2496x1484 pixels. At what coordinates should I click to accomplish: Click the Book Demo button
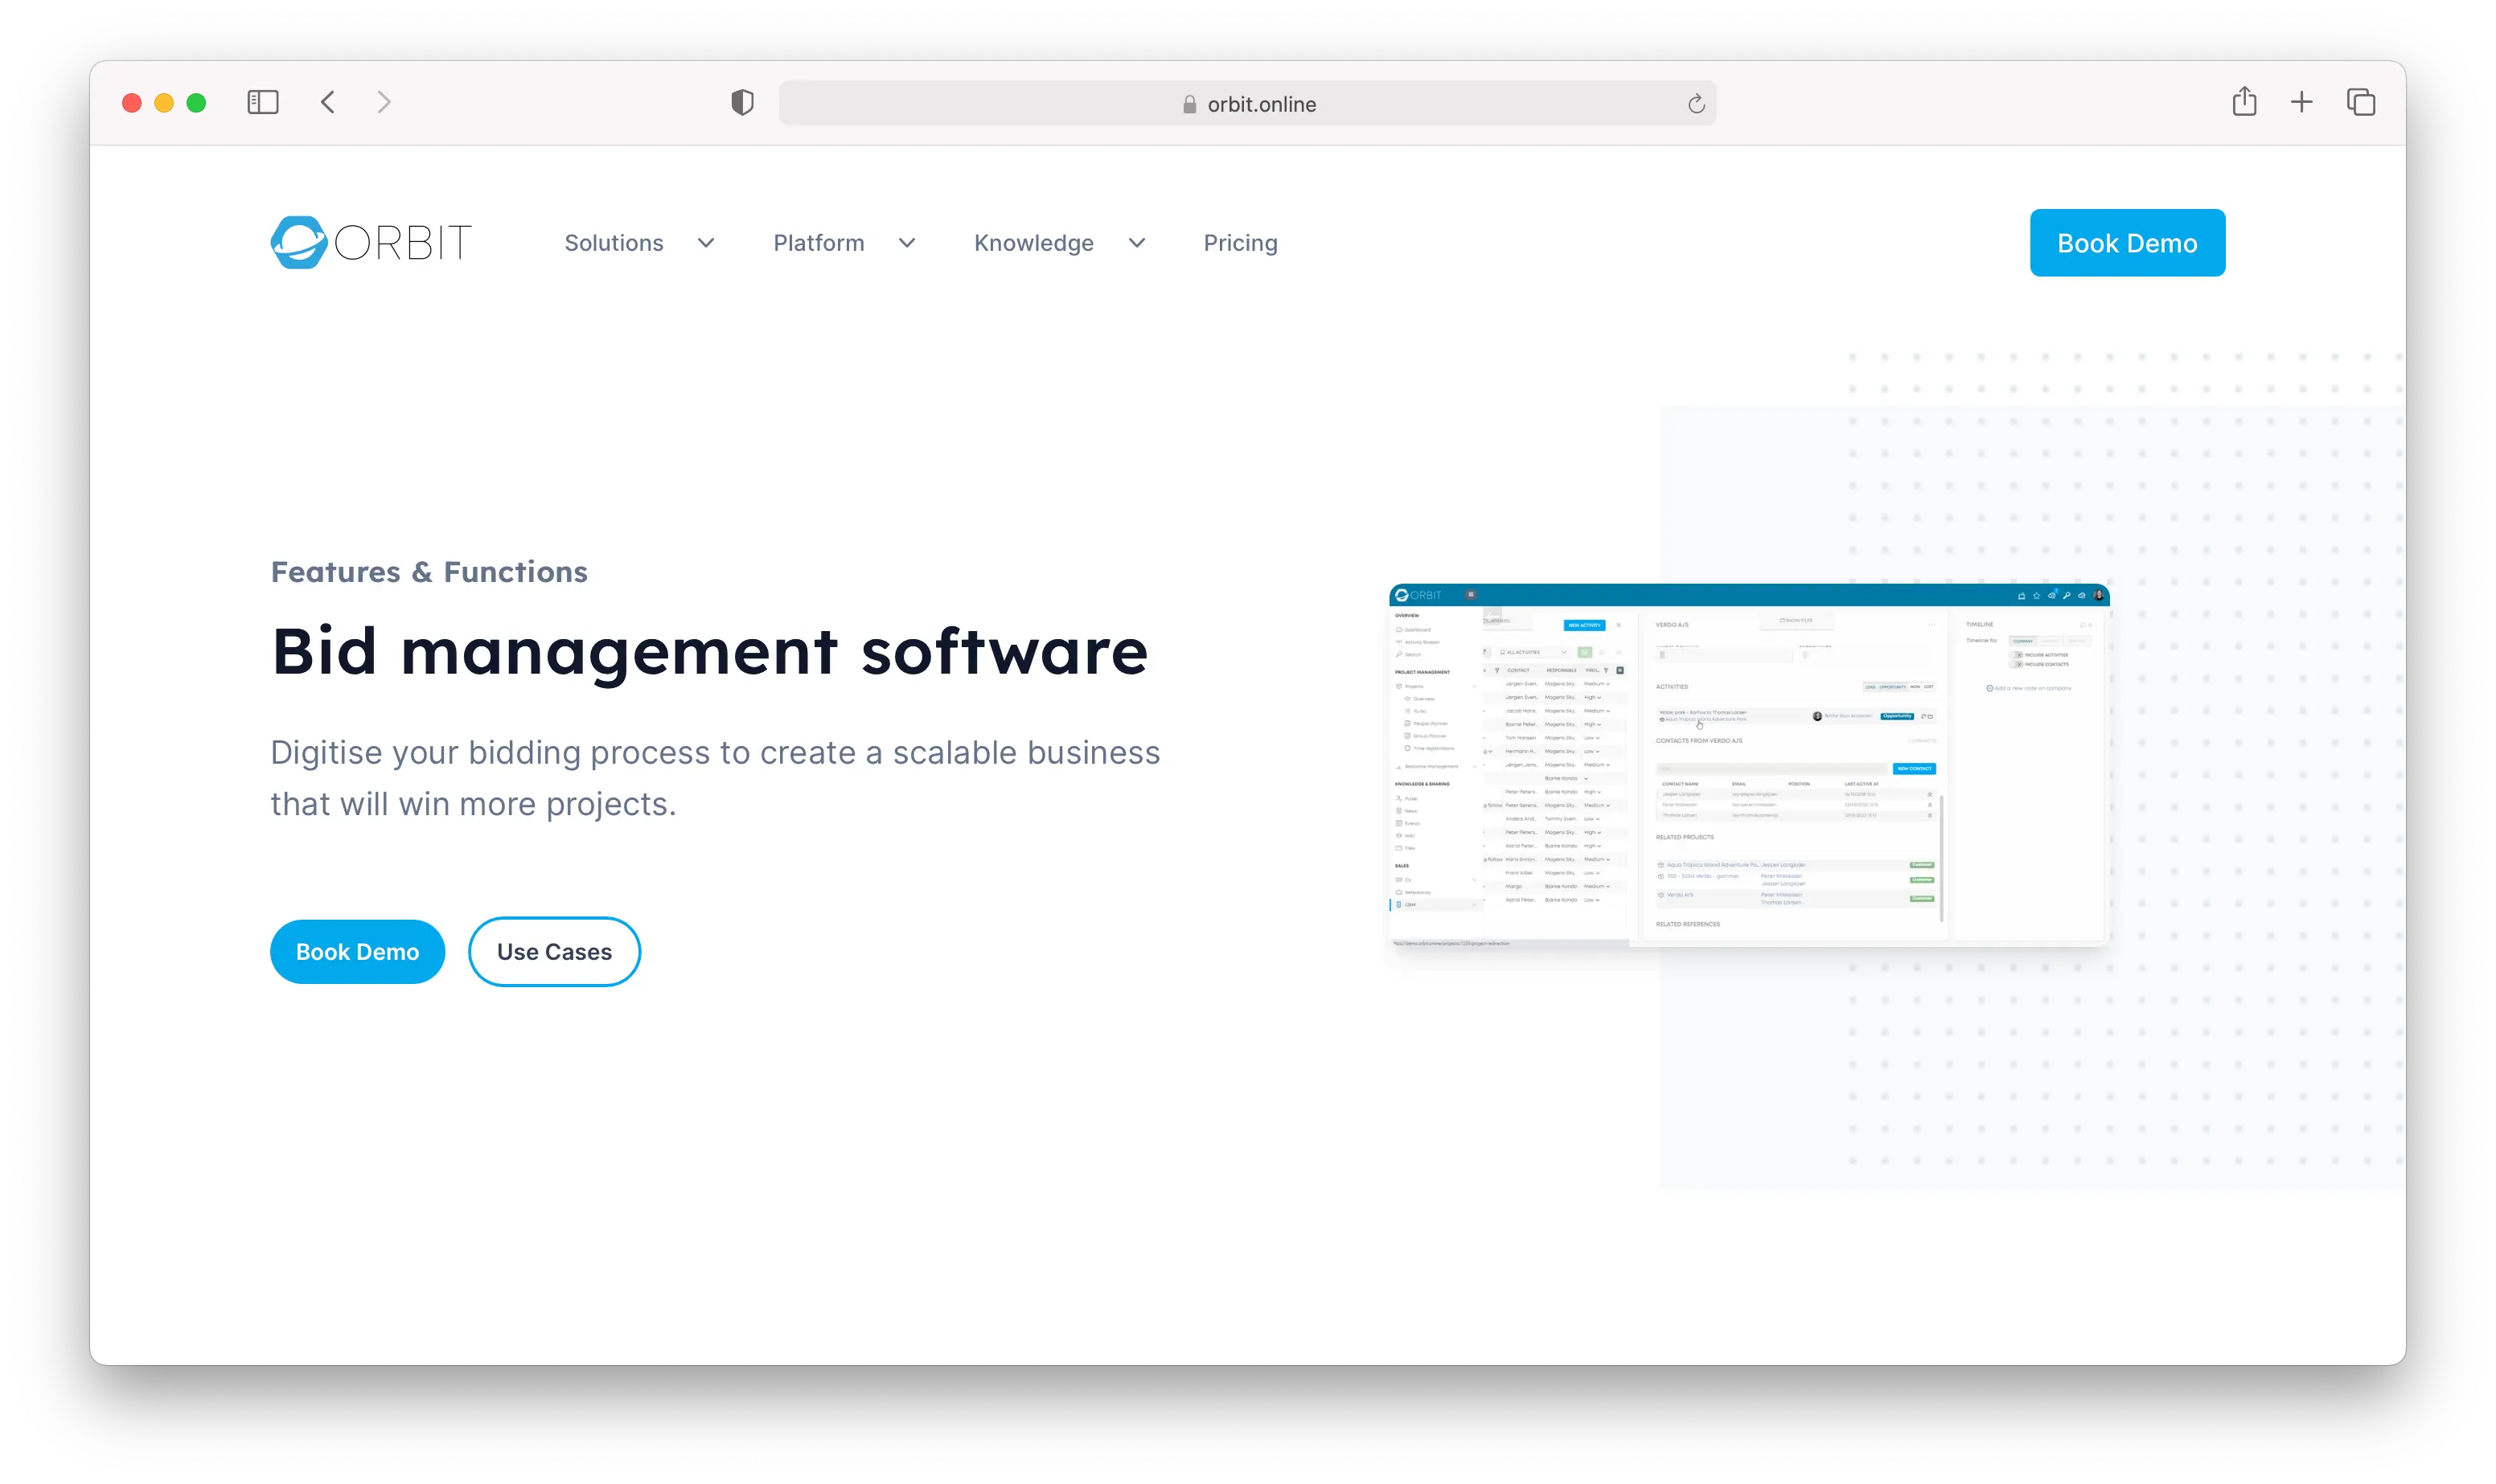pyautogui.click(x=2127, y=242)
